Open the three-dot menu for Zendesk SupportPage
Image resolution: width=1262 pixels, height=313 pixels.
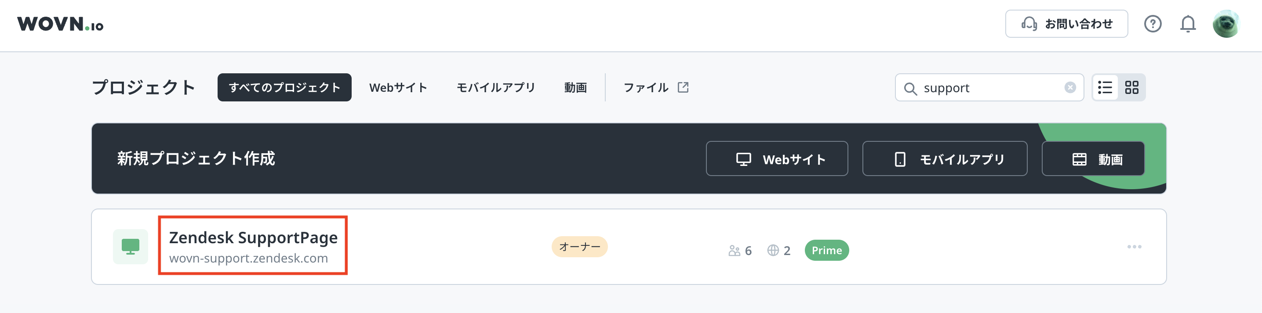point(1134,246)
